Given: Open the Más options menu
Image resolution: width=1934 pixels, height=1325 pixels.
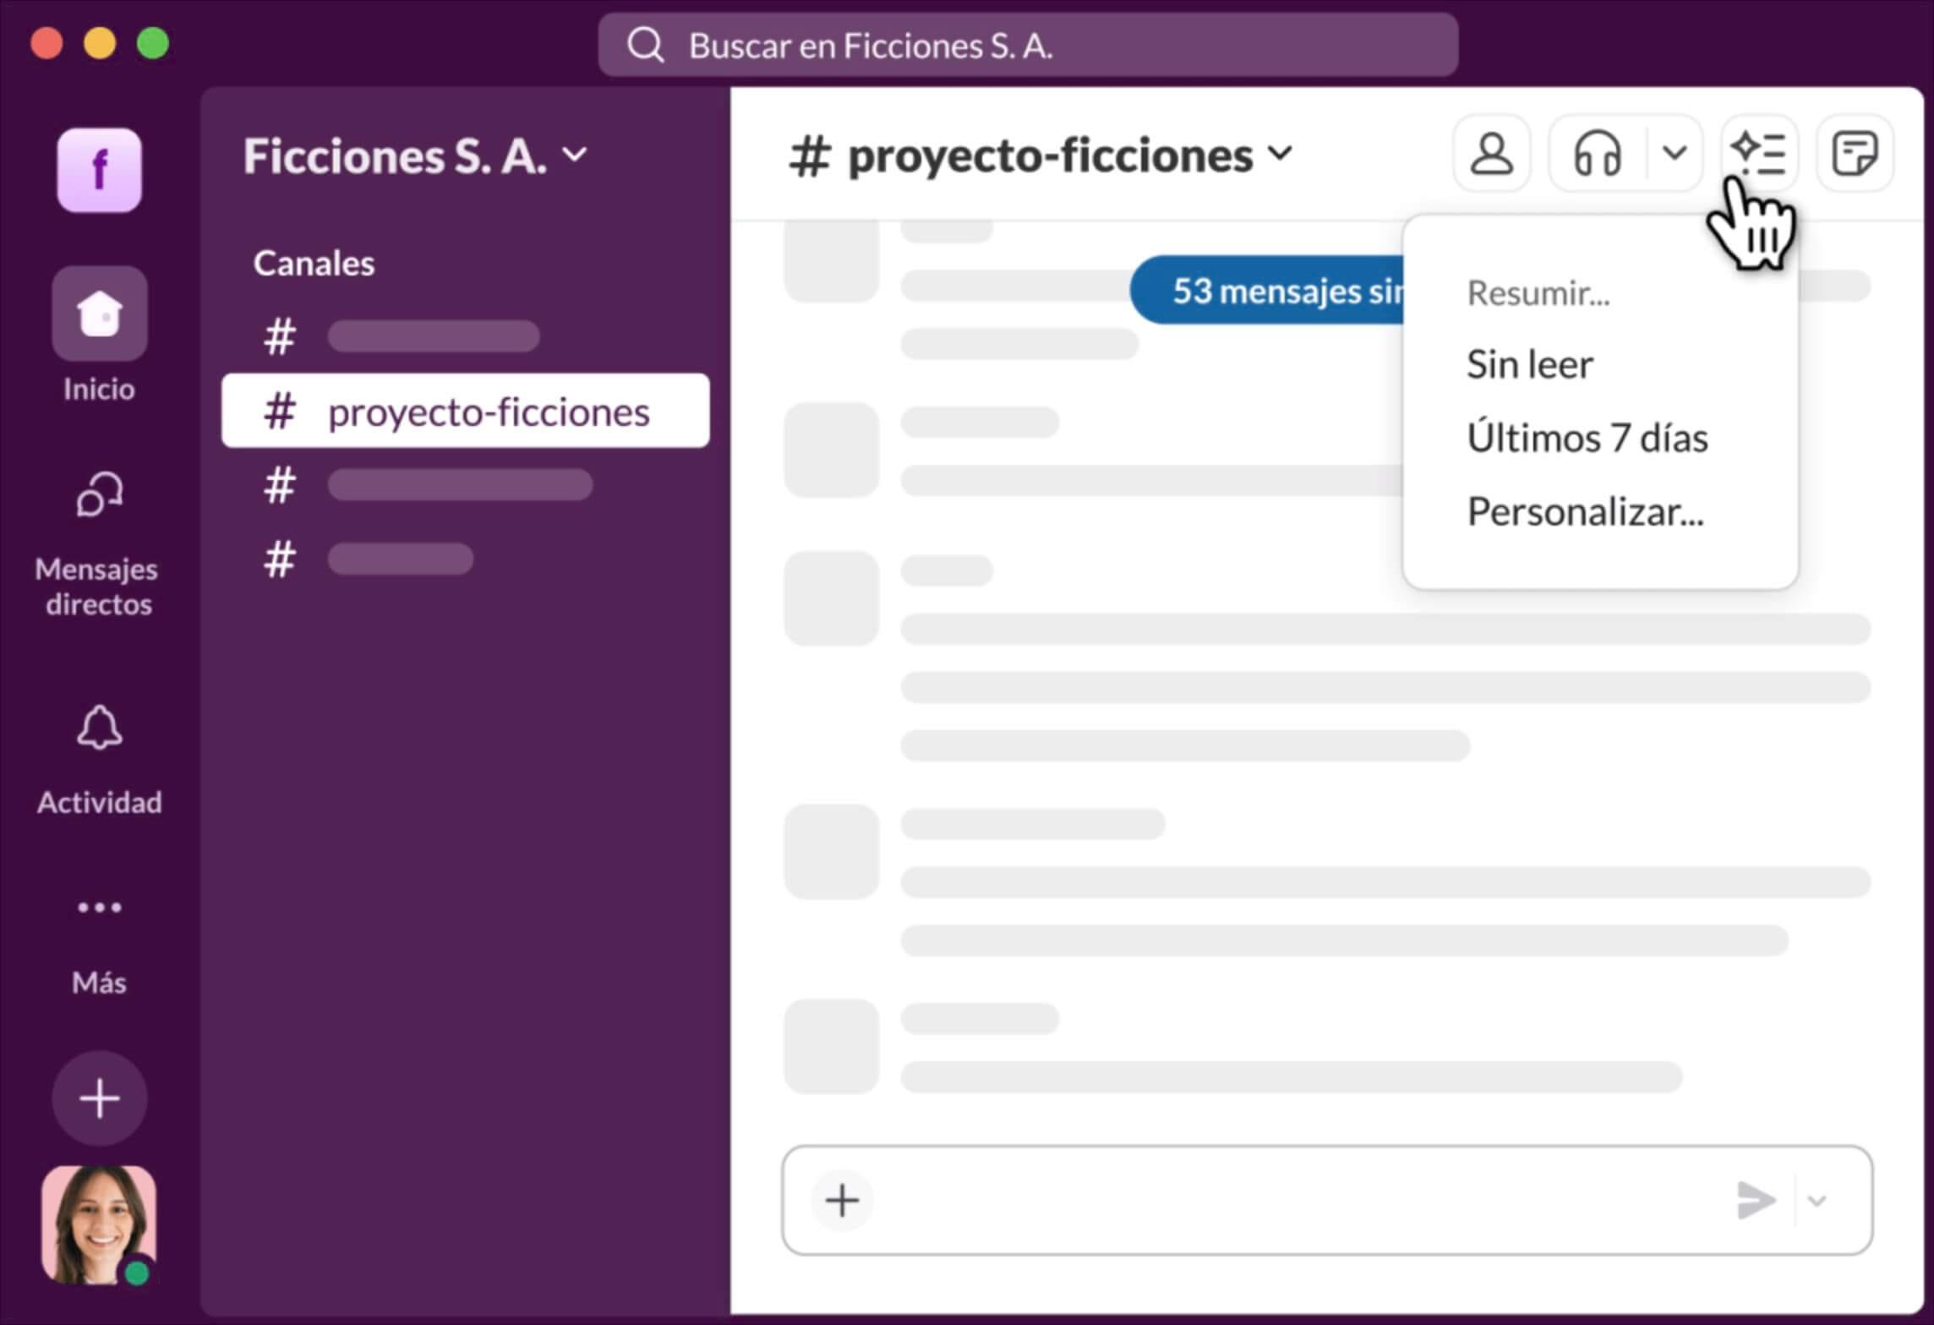Looking at the screenshot, I should (x=99, y=908).
